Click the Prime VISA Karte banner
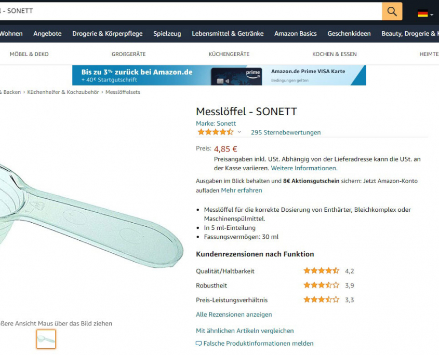Screen dimensions: 439x355 click(x=219, y=75)
